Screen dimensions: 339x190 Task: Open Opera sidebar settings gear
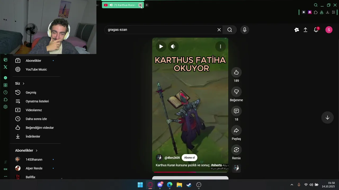coord(5,107)
